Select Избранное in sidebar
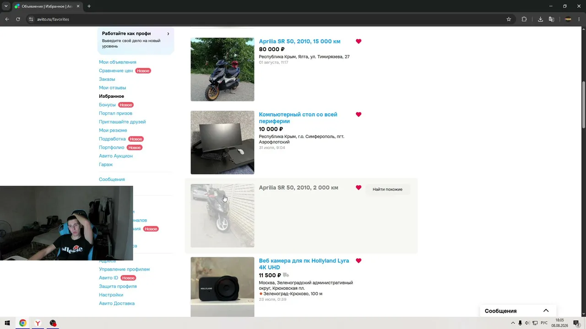Image resolution: width=586 pixels, height=329 pixels. point(112,96)
